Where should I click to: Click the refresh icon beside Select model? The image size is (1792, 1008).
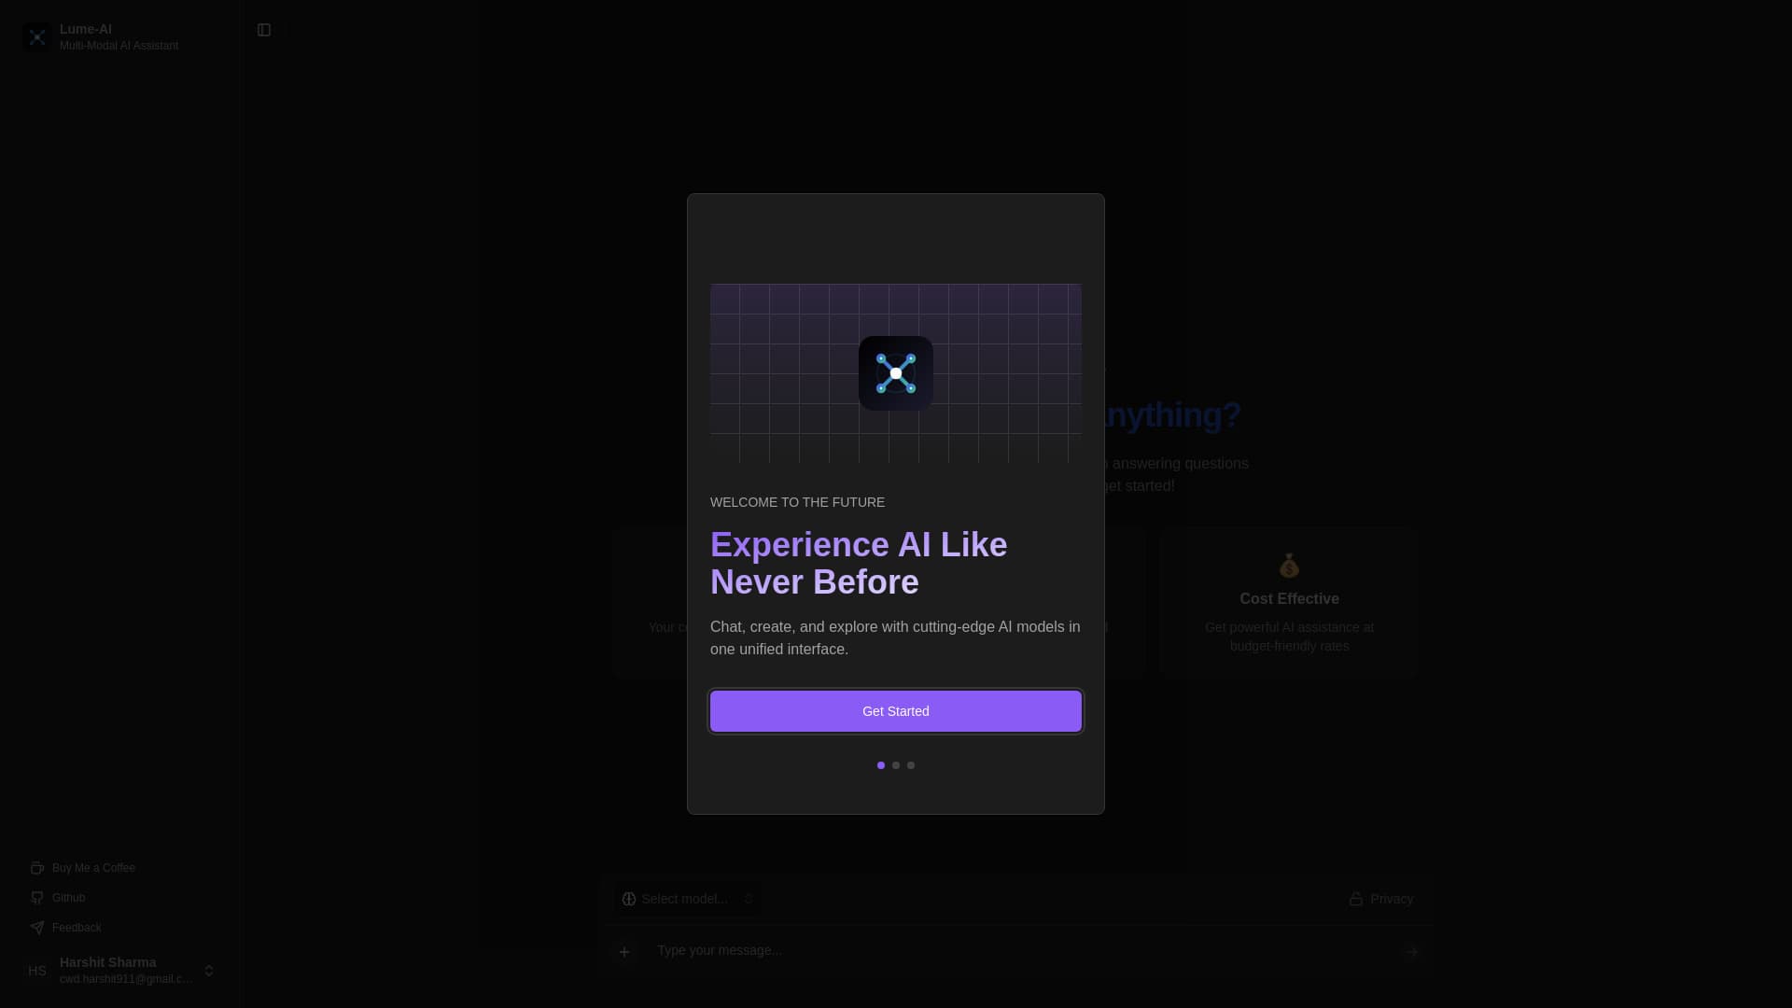[x=749, y=899]
